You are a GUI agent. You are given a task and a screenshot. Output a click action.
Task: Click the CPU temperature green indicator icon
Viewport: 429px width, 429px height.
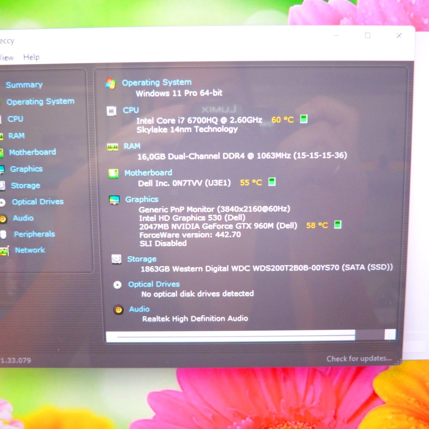304,119
